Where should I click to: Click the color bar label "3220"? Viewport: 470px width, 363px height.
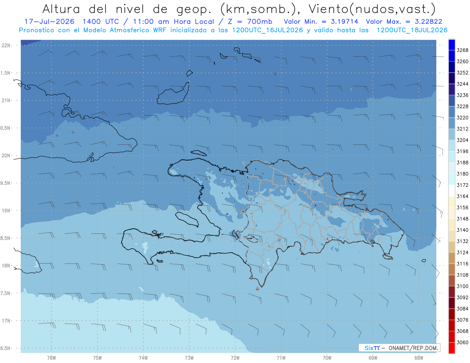point(463,117)
